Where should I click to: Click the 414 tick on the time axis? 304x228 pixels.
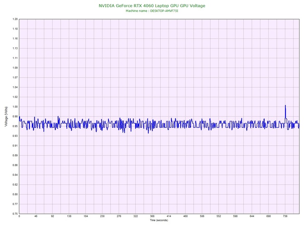coord(169,216)
